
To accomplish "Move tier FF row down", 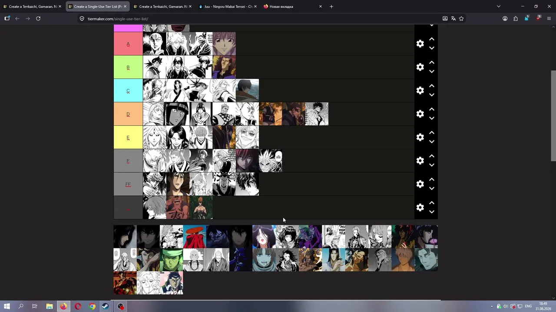I will [432, 188].
